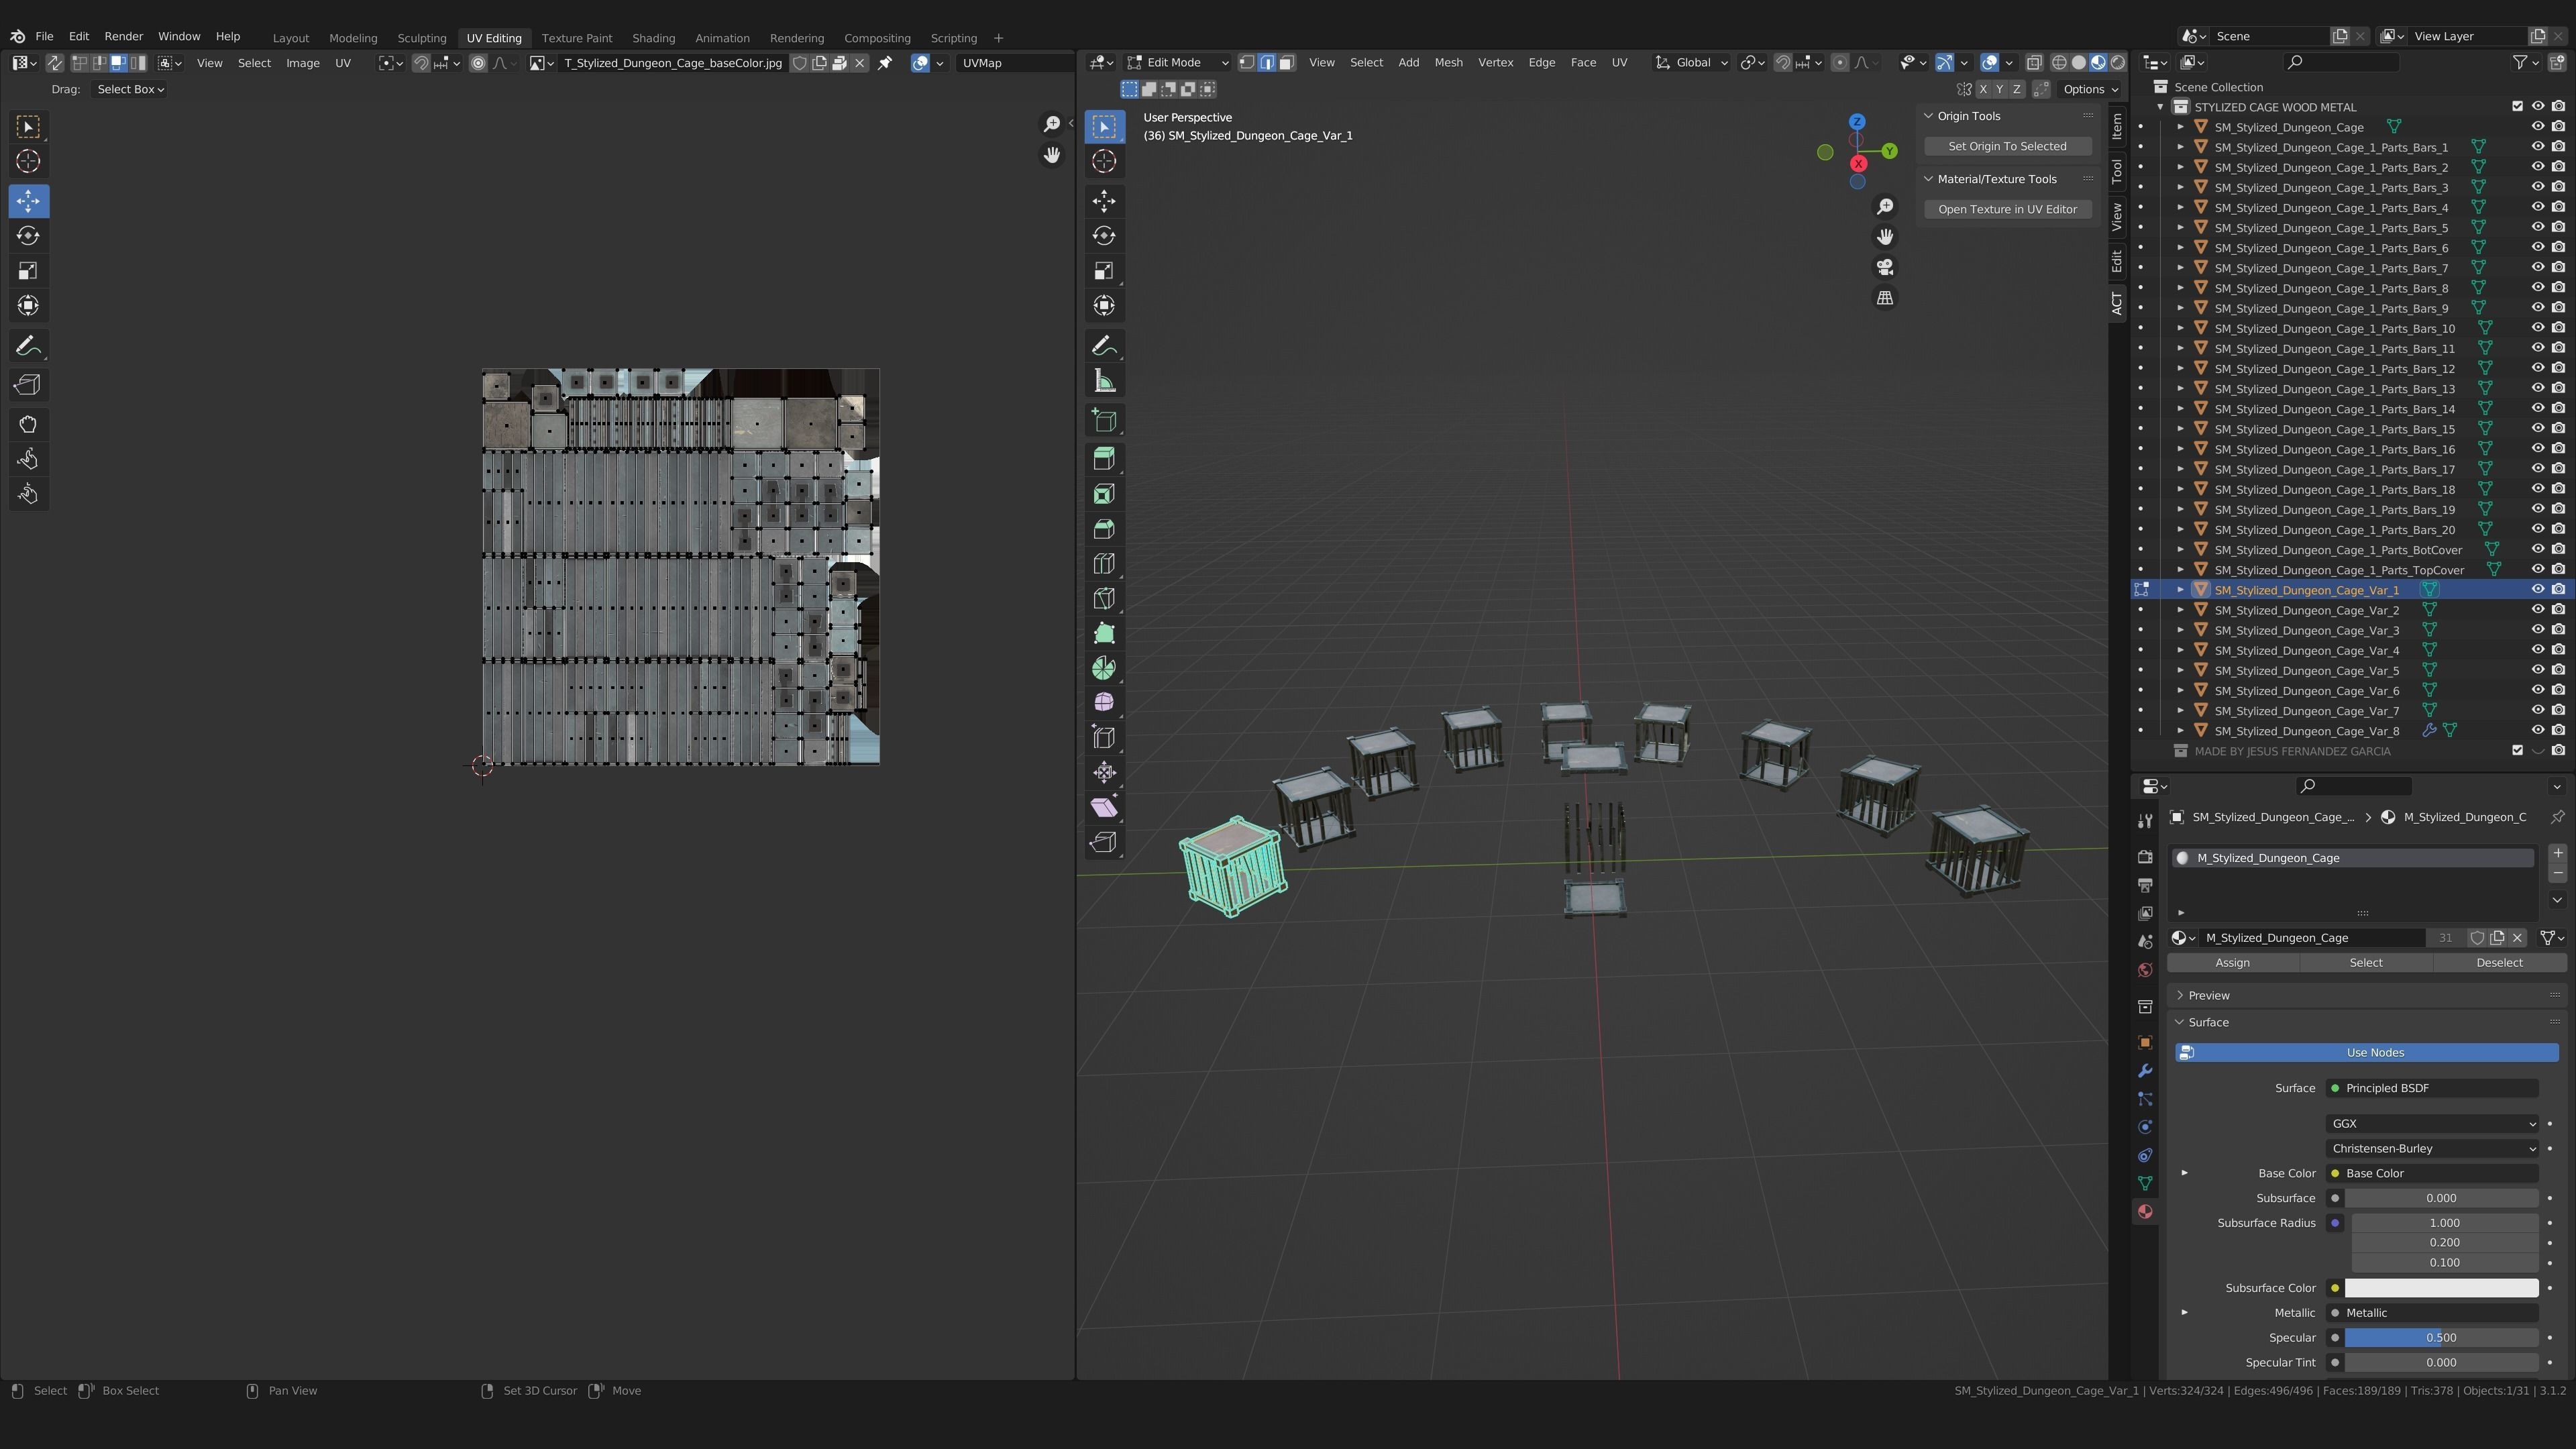Click the Assign material button
This screenshot has width=2576, height=1449.
click(x=2232, y=962)
